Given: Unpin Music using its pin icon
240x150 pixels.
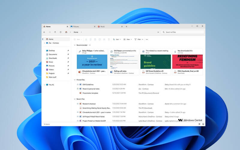Looking at the screenshot, I should pyautogui.click(x=68, y=62).
